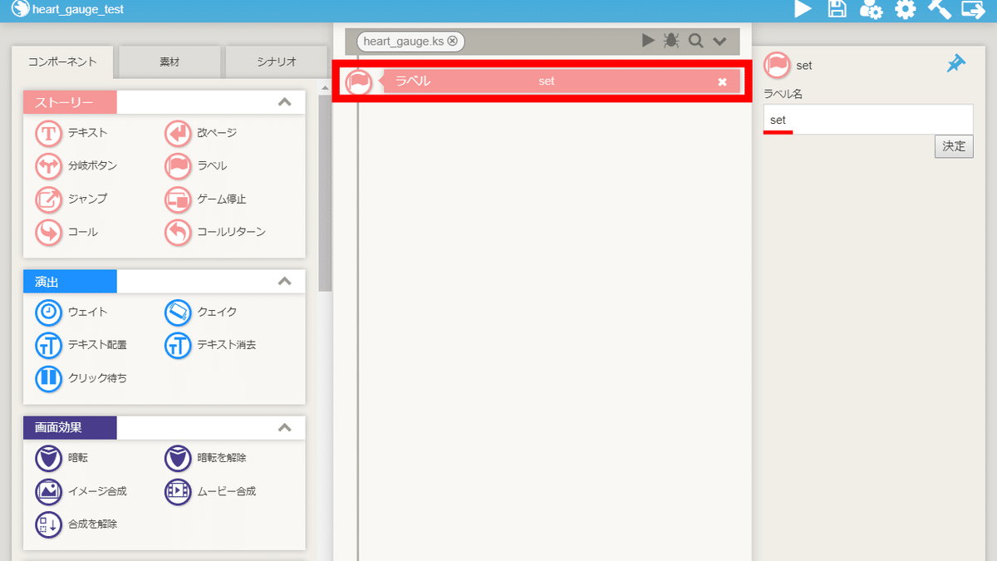Click the 決定 button
997x561 pixels.
coord(954,146)
